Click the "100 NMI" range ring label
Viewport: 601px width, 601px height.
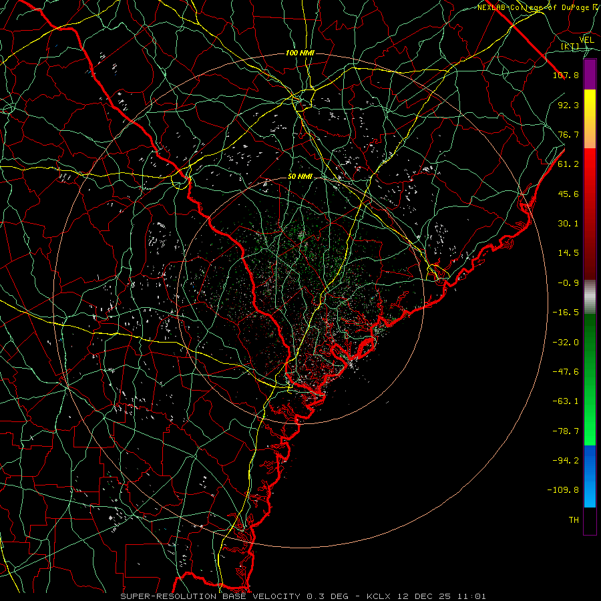tap(300, 53)
